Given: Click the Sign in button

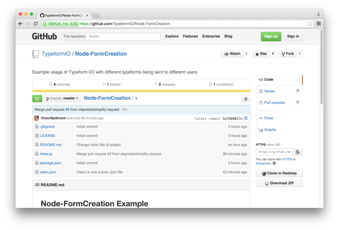Looking at the screenshot, I should click(293, 36).
